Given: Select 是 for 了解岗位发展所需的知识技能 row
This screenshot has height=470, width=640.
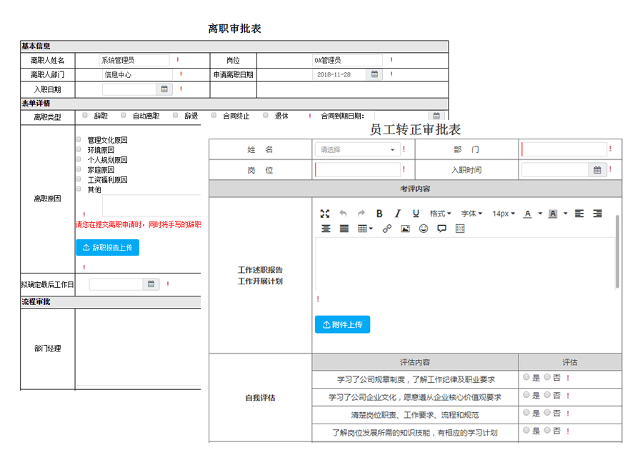Looking at the screenshot, I should (x=526, y=430).
